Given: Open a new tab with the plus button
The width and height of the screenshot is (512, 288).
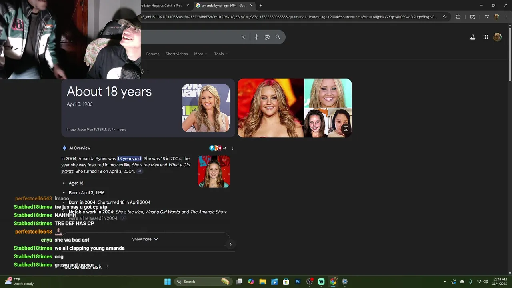Looking at the screenshot, I should point(261,6).
